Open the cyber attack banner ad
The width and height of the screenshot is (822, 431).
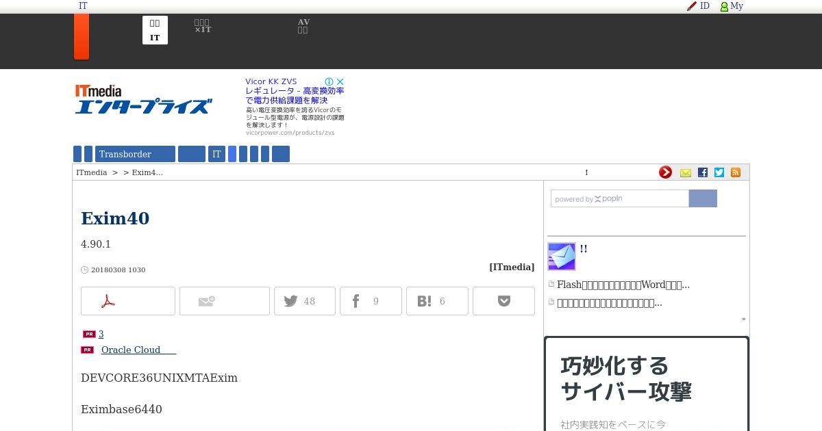647,383
